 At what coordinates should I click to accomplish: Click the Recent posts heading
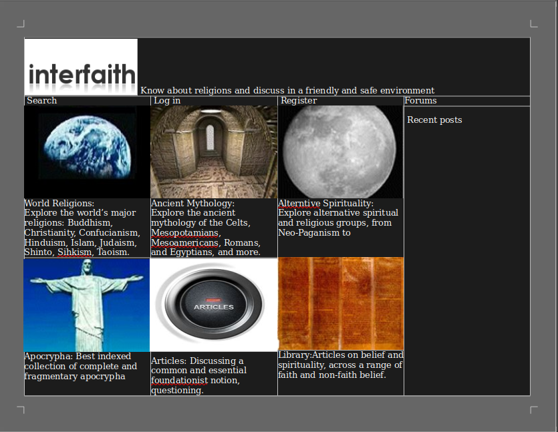[x=434, y=120]
